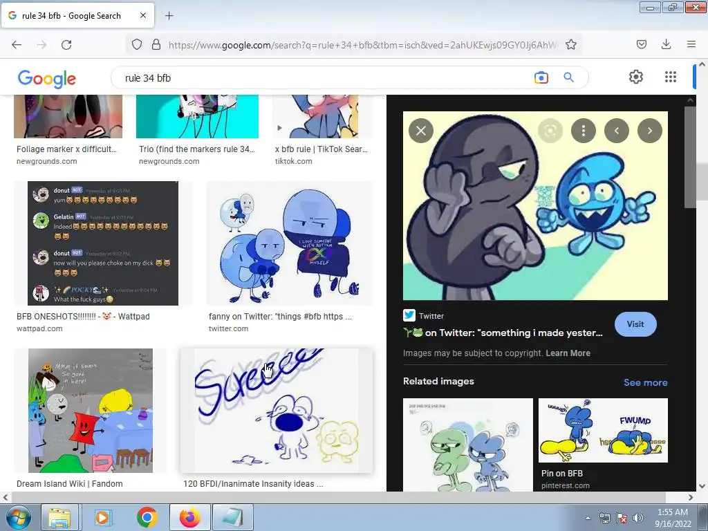Open the Dream Island Wiki Fandom image
This screenshot has height=531, width=708.
[91, 411]
